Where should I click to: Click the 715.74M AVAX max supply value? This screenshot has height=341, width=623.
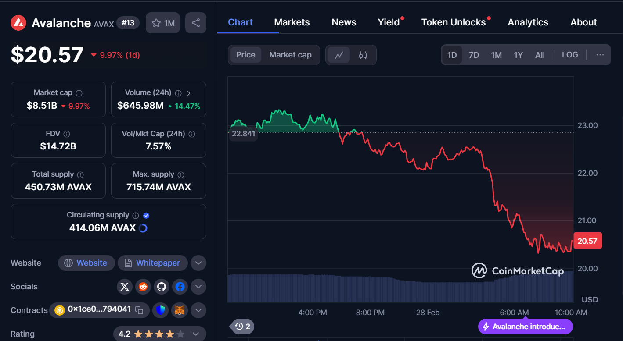click(x=158, y=187)
